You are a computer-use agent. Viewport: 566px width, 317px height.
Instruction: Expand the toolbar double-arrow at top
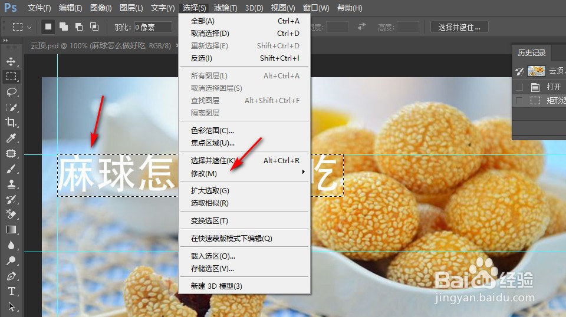click(5, 41)
